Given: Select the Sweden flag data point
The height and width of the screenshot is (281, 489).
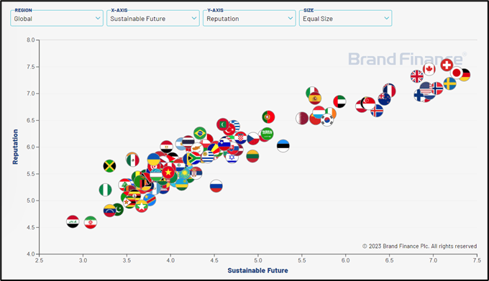Looking at the screenshot, I should [449, 83].
